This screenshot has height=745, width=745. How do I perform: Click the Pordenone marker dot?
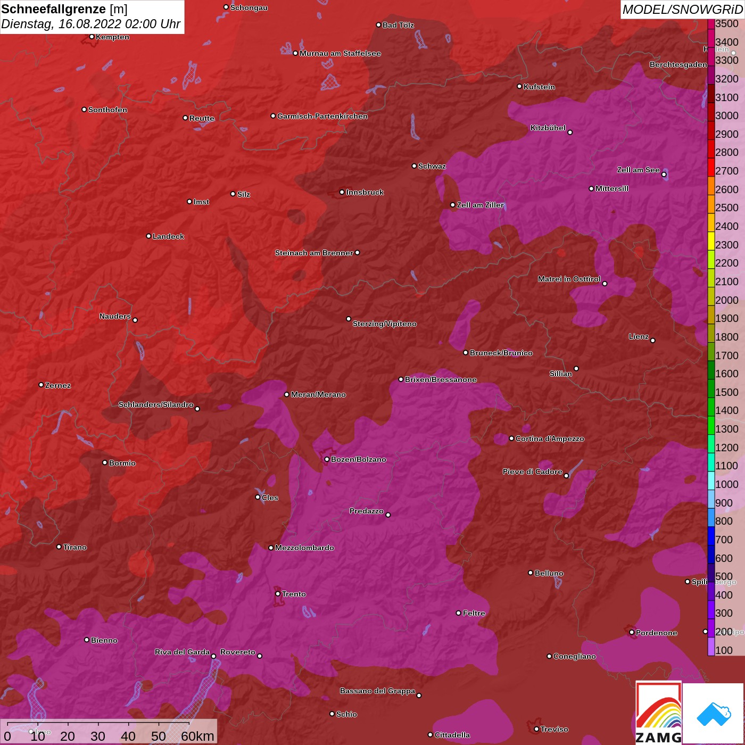point(632,633)
